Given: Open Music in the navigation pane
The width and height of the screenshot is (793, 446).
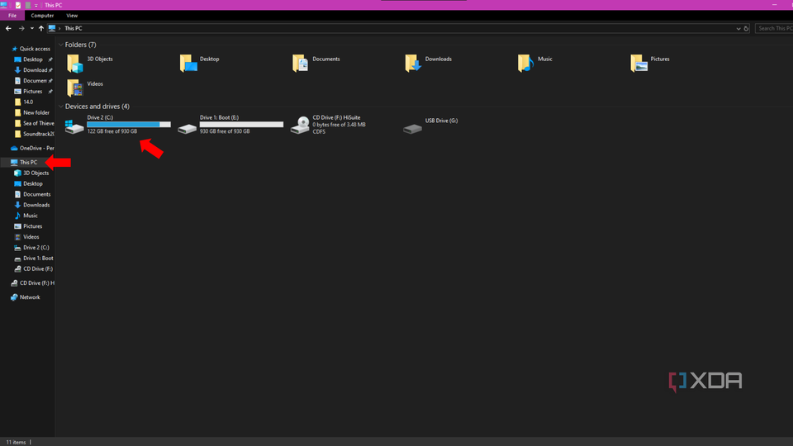Looking at the screenshot, I should [30, 215].
